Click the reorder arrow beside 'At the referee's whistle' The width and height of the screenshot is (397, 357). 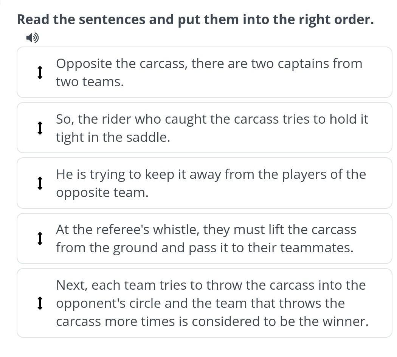coord(40,239)
